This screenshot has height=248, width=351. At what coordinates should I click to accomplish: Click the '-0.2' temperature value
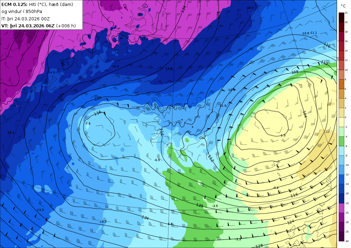pos(276,188)
